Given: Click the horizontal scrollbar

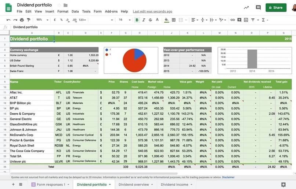Looking at the screenshot, I should (94, 173).
